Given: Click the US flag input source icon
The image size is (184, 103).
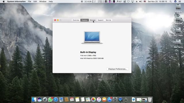Looking at the screenshot, I should (145, 1).
